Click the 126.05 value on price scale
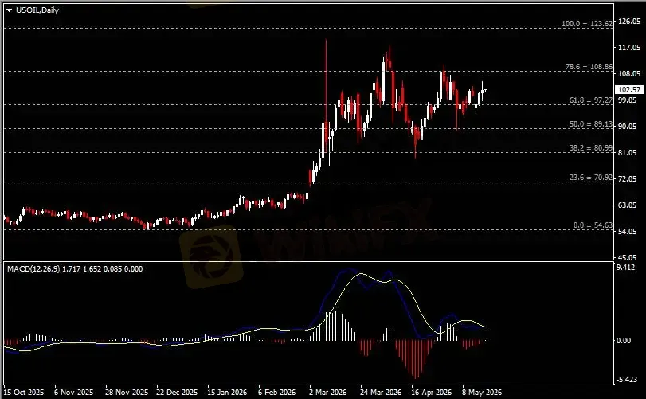646x399 pixels. (629, 22)
